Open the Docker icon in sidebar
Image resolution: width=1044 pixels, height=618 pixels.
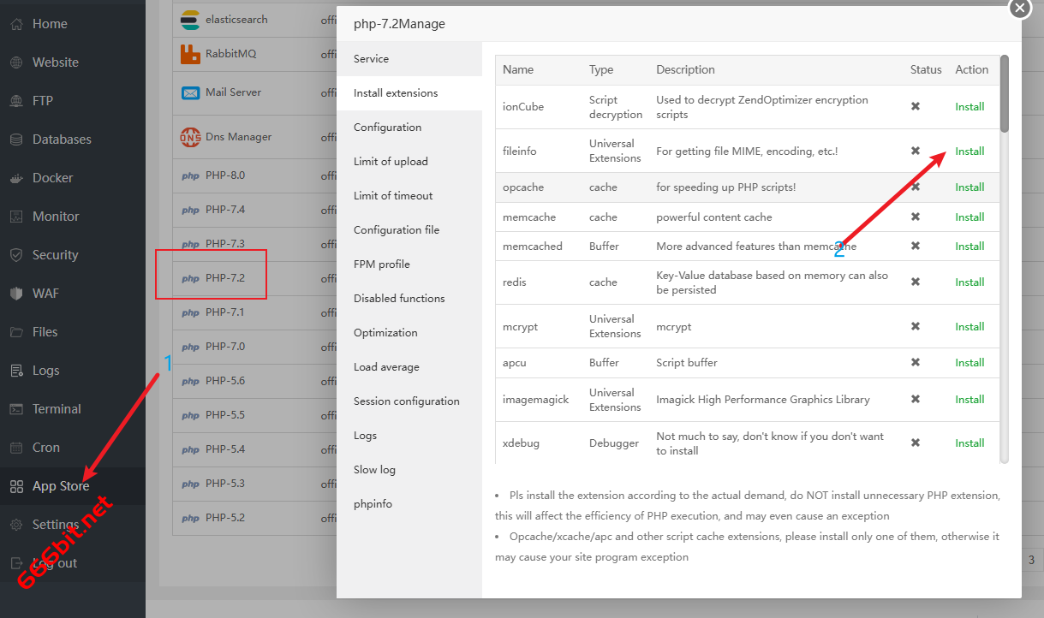point(16,178)
